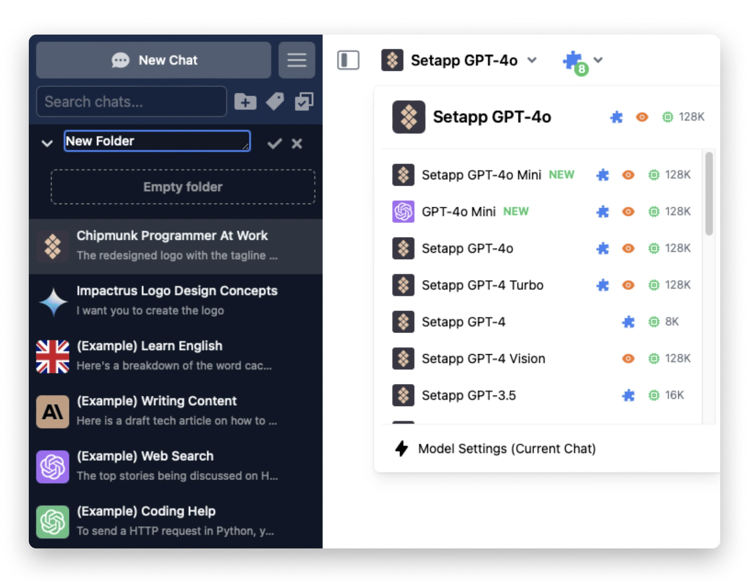Open (Example) Web Search chat
749x583 pixels.
[176, 466]
